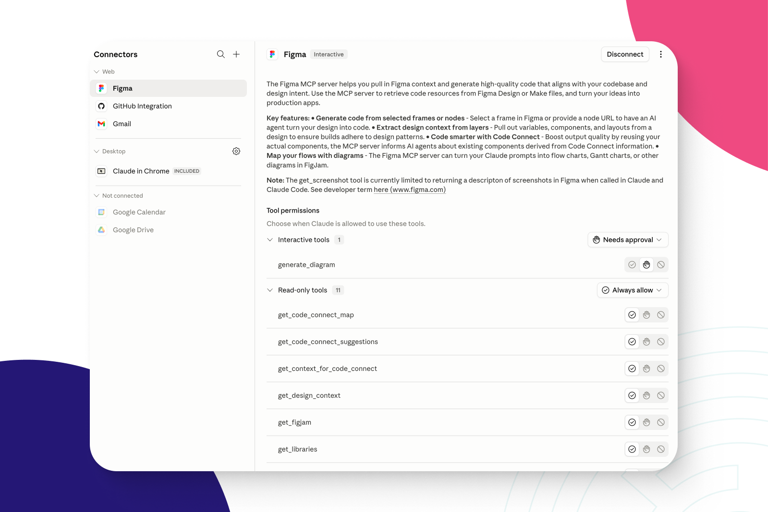Set get_context_for_code_connect to always allow
This screenshot has width=768, height=512.
click(x=632, y=369)
